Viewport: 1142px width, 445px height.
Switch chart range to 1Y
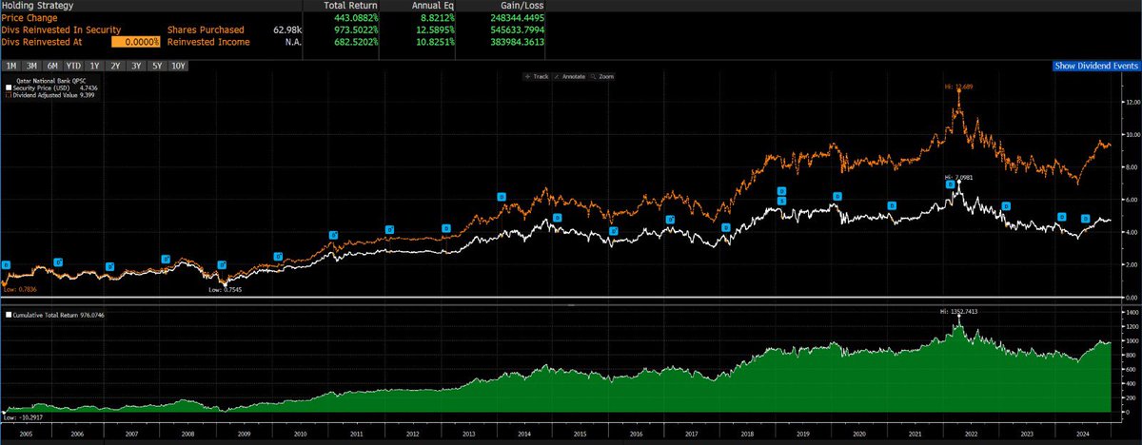[x=94, y=66]
